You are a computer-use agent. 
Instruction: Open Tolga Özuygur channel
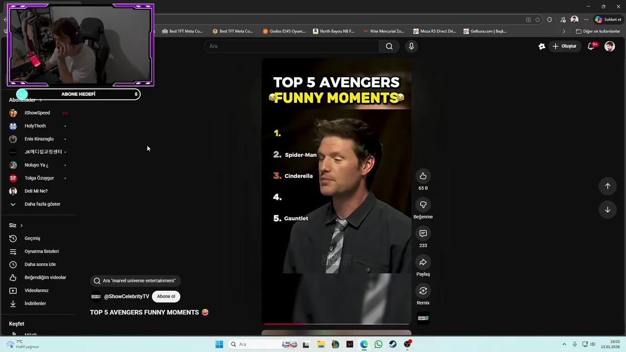(39, 178)
